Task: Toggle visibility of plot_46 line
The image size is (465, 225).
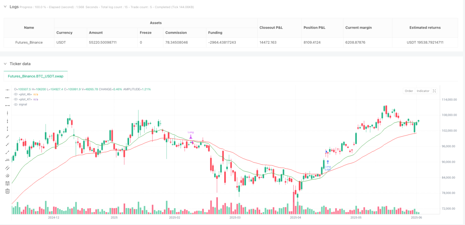Action: click(15, 94)
